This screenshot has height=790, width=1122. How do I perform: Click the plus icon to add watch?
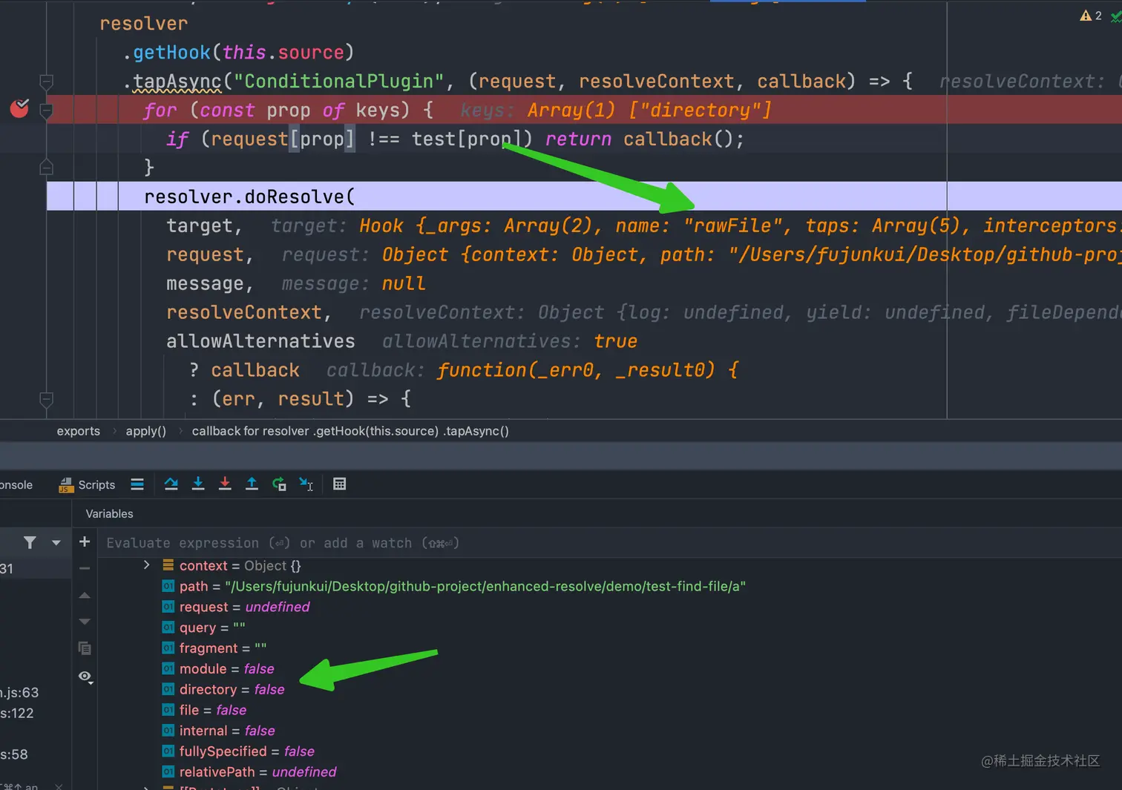click(x=85, y=542)
